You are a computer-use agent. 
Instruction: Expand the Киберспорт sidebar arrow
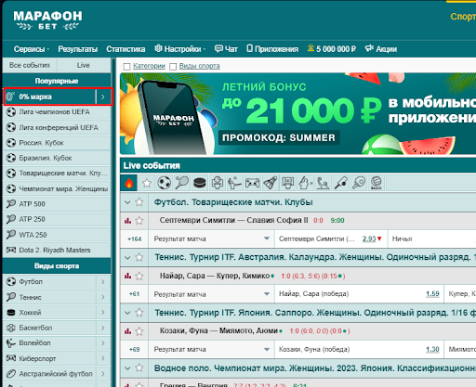click(x=103, y=358)
